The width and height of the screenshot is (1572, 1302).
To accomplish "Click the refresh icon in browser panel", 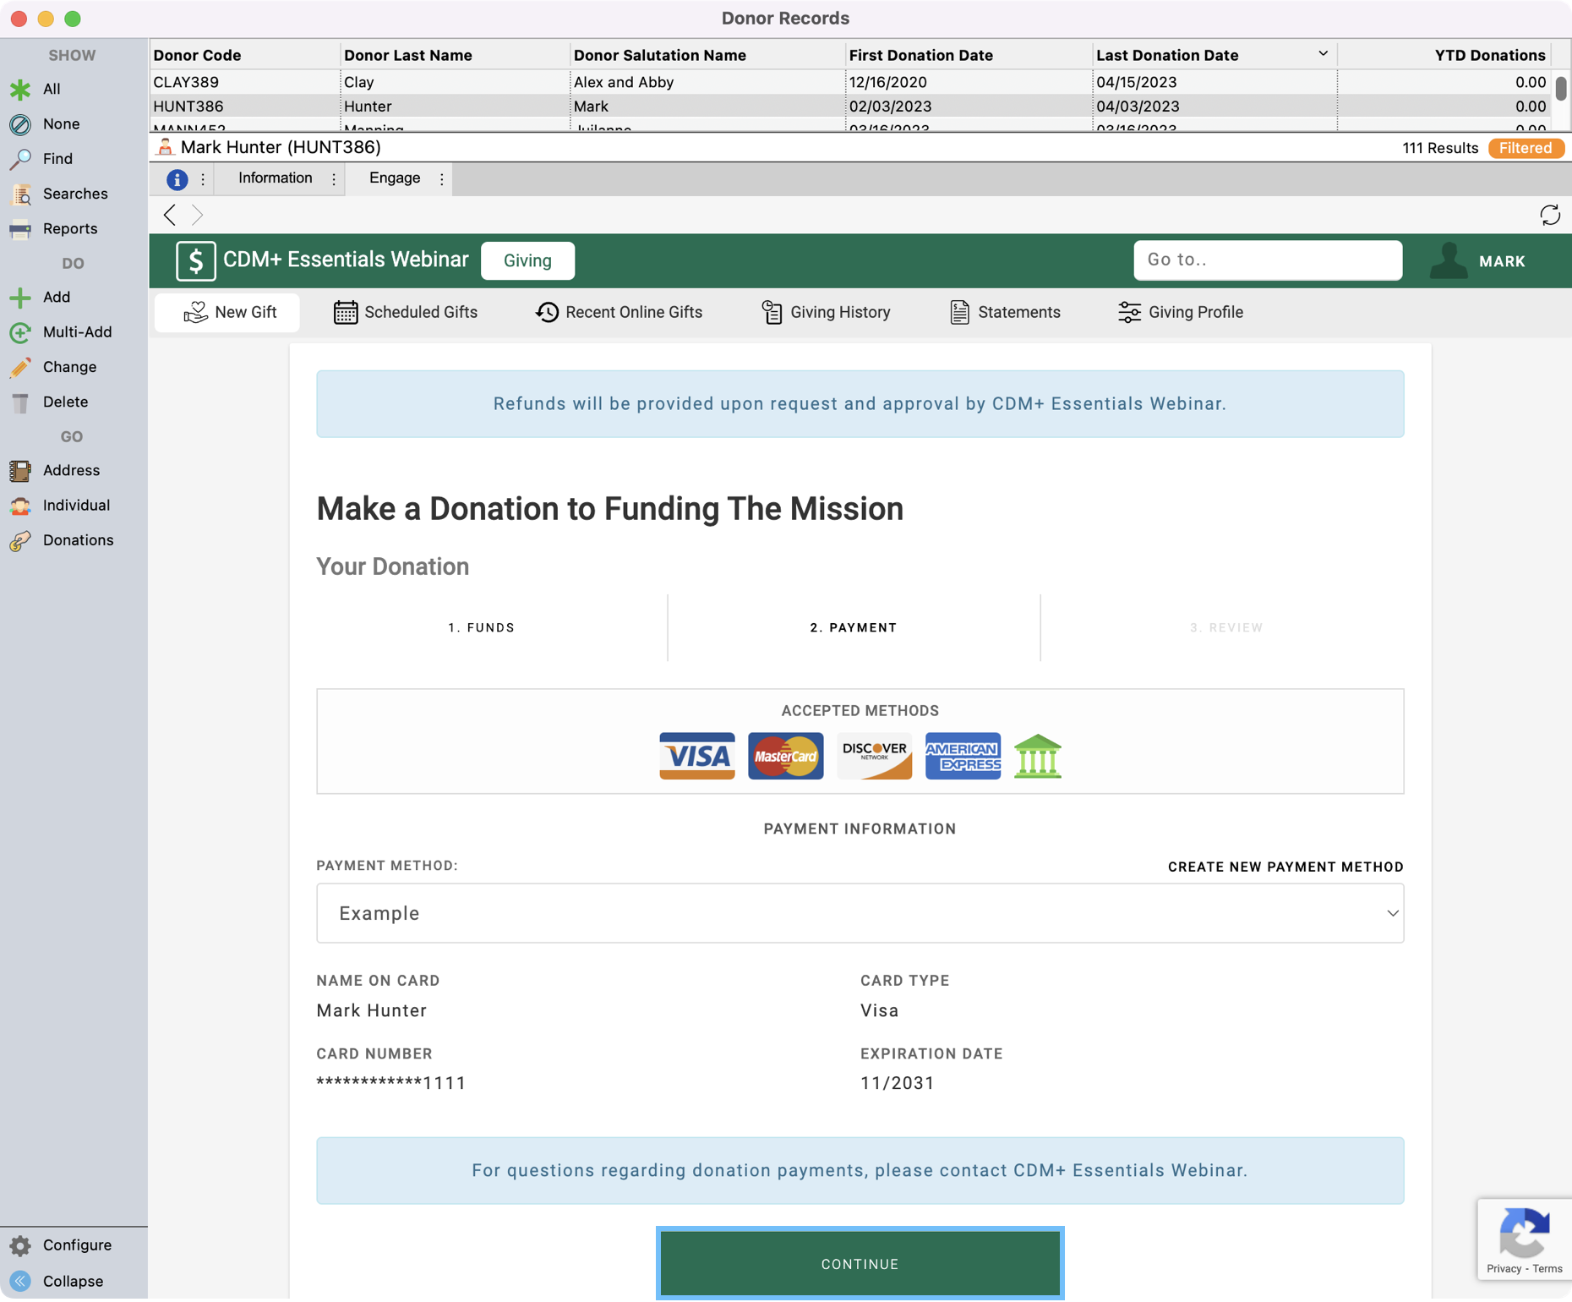I will [x=1549, y=215].
